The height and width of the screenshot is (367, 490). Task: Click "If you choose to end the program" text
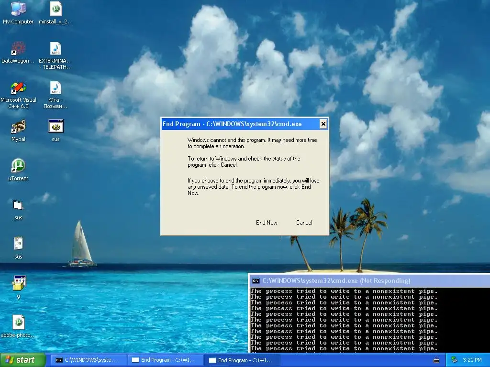[254, 187]
